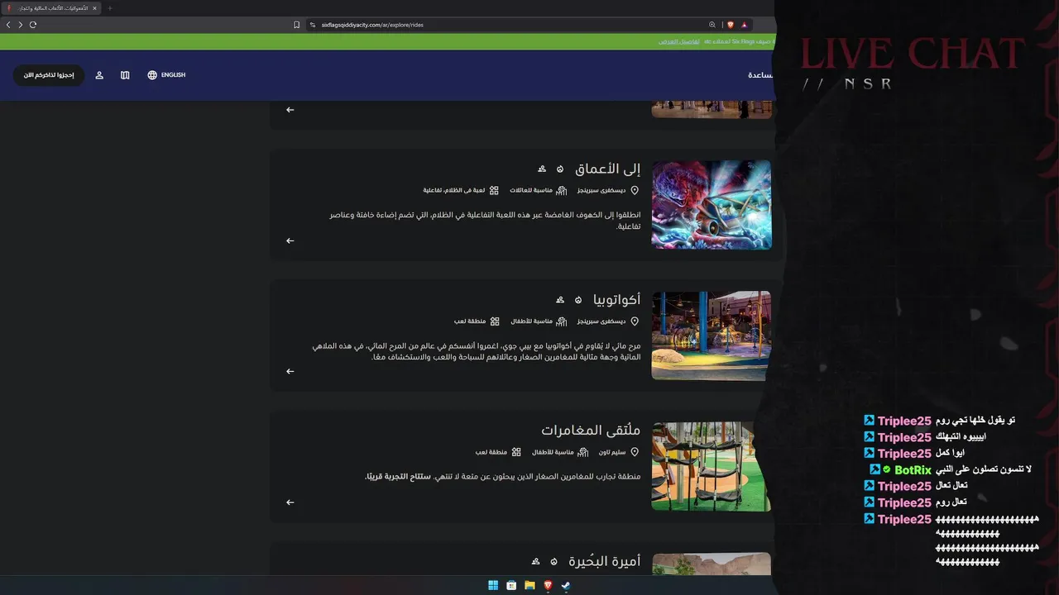This screenshot has width=1059, height=595.
Task: Open Brave Rewards triangle icon
Action: coord(745,25)
